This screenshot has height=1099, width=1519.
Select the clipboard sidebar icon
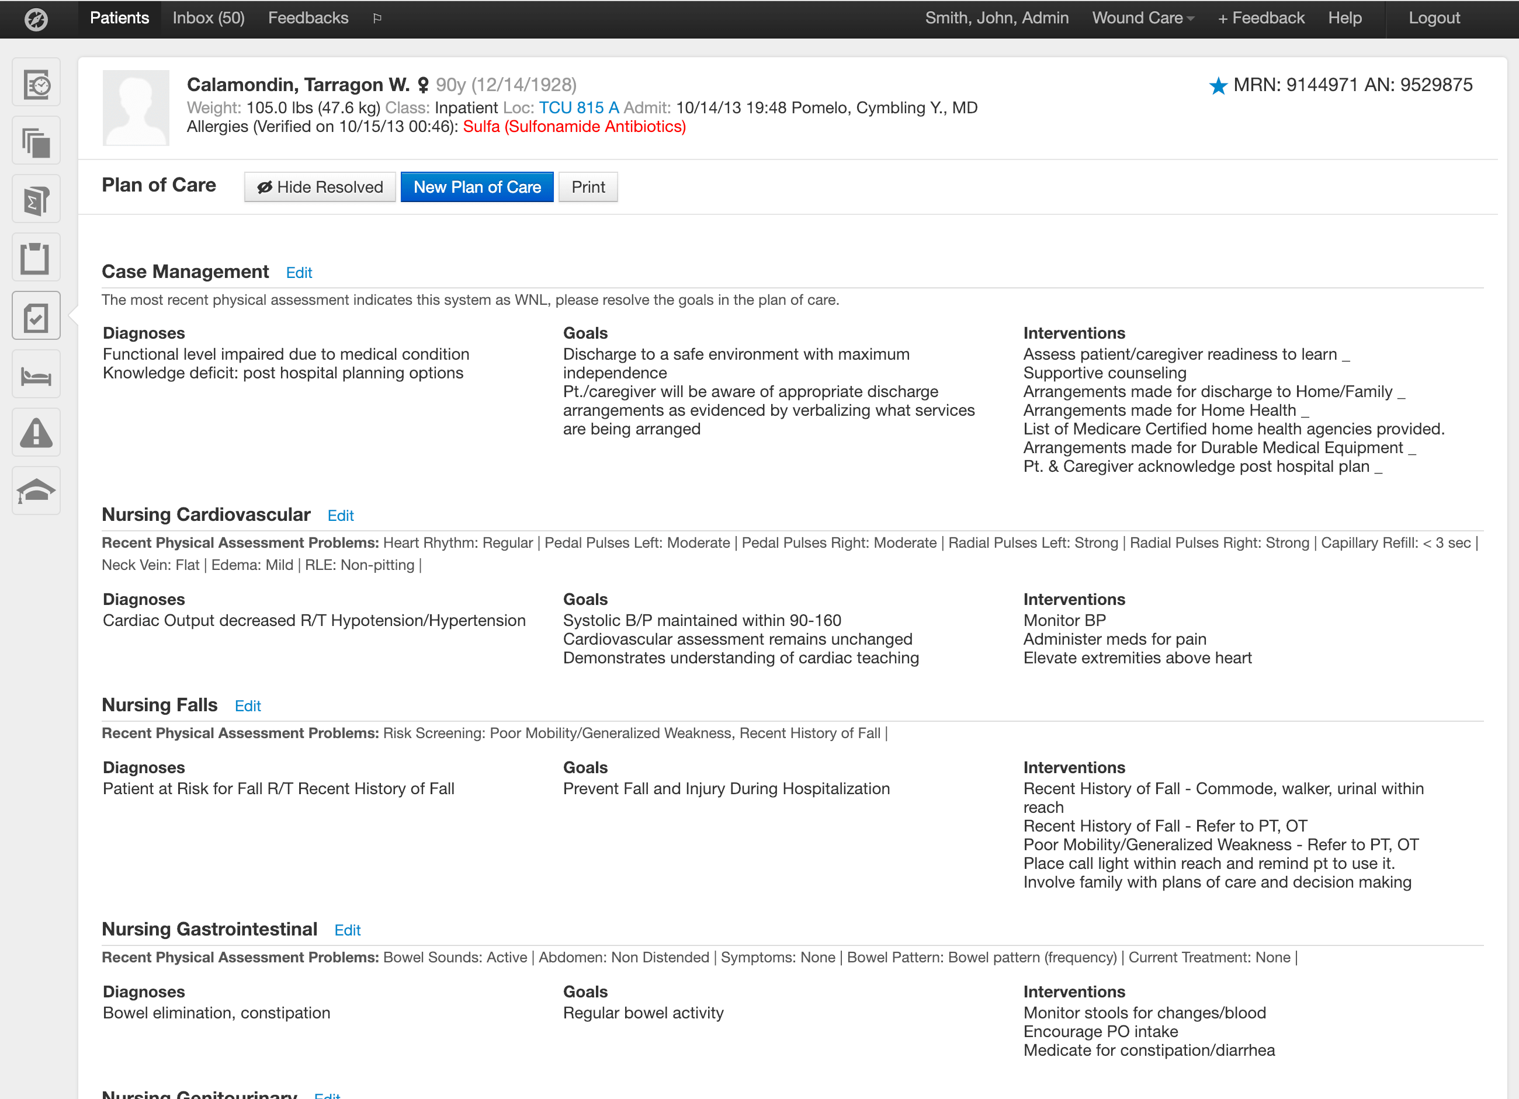coord(36,258)
